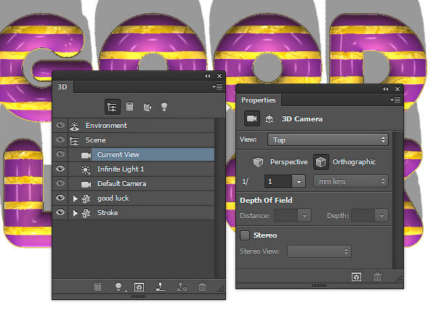Toggle Current View visibility eye

[60, 154]
